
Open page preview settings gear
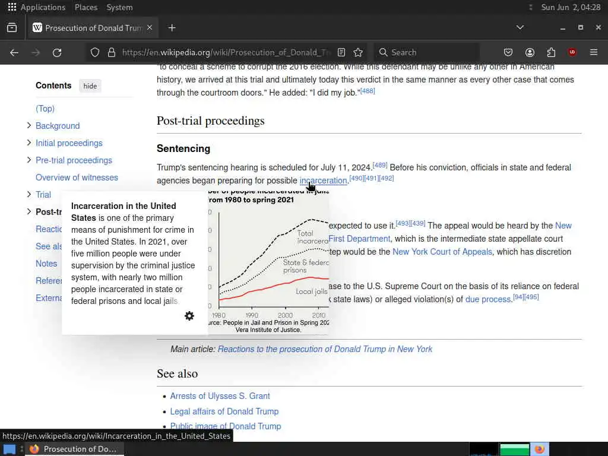(189, 316)
